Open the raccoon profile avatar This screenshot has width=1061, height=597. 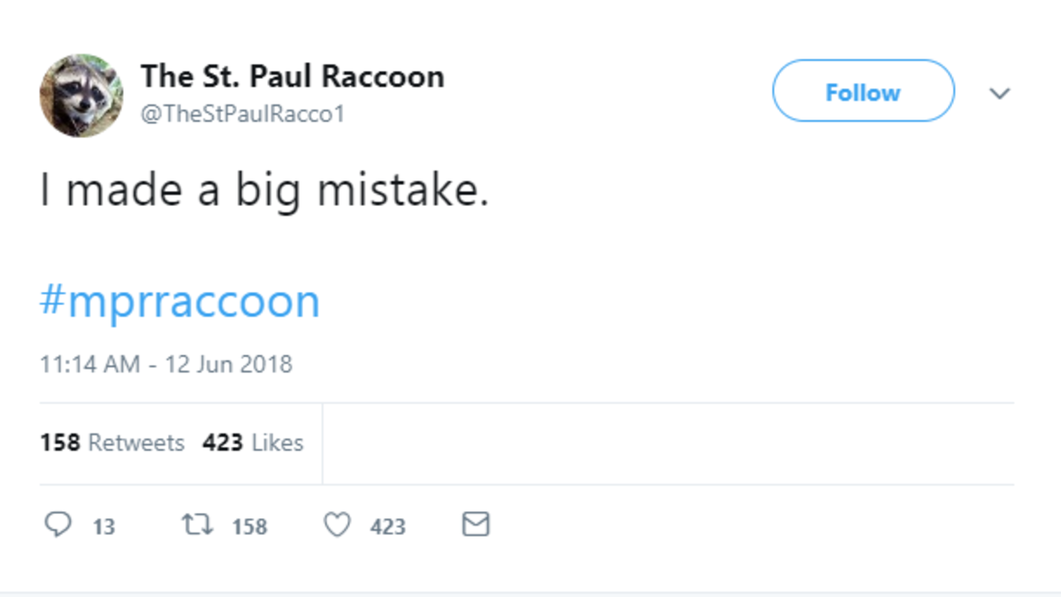point(80,96)
